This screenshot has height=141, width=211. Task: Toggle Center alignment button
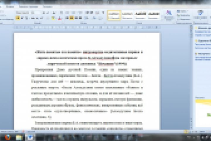tap(72, 18)
